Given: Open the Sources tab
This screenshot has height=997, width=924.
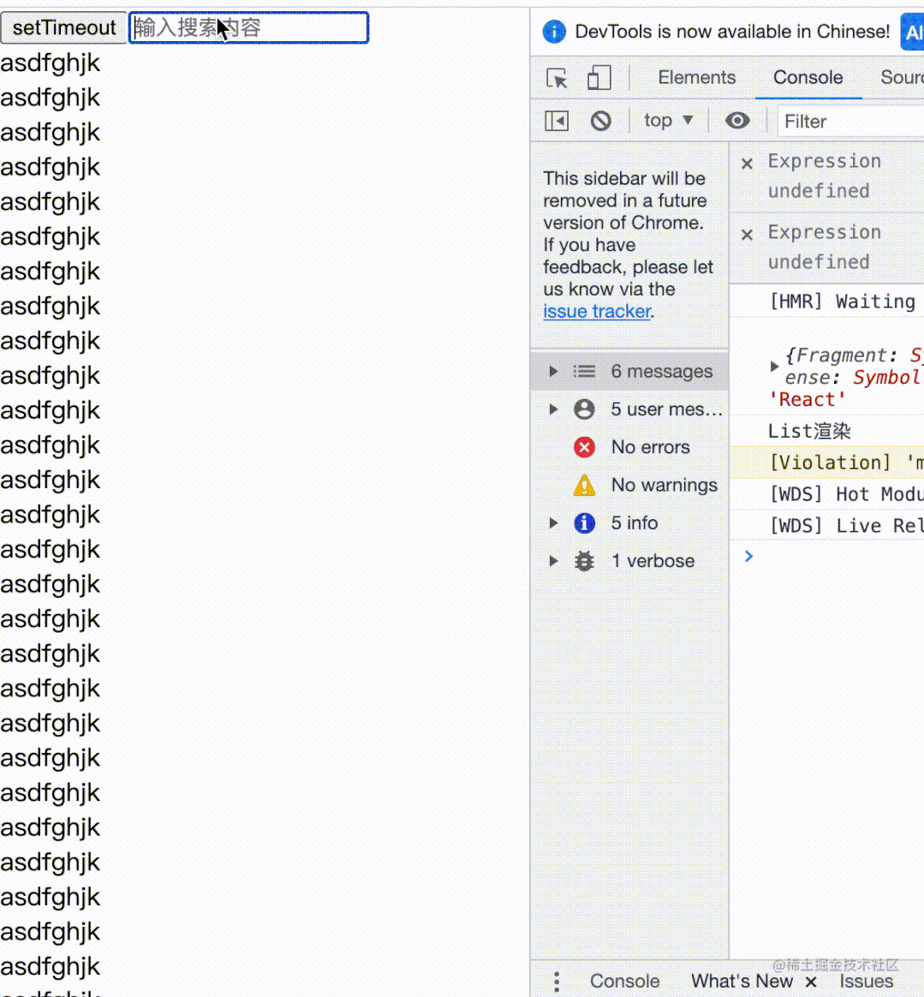Looking at the screenshot, I should (902, 78).
